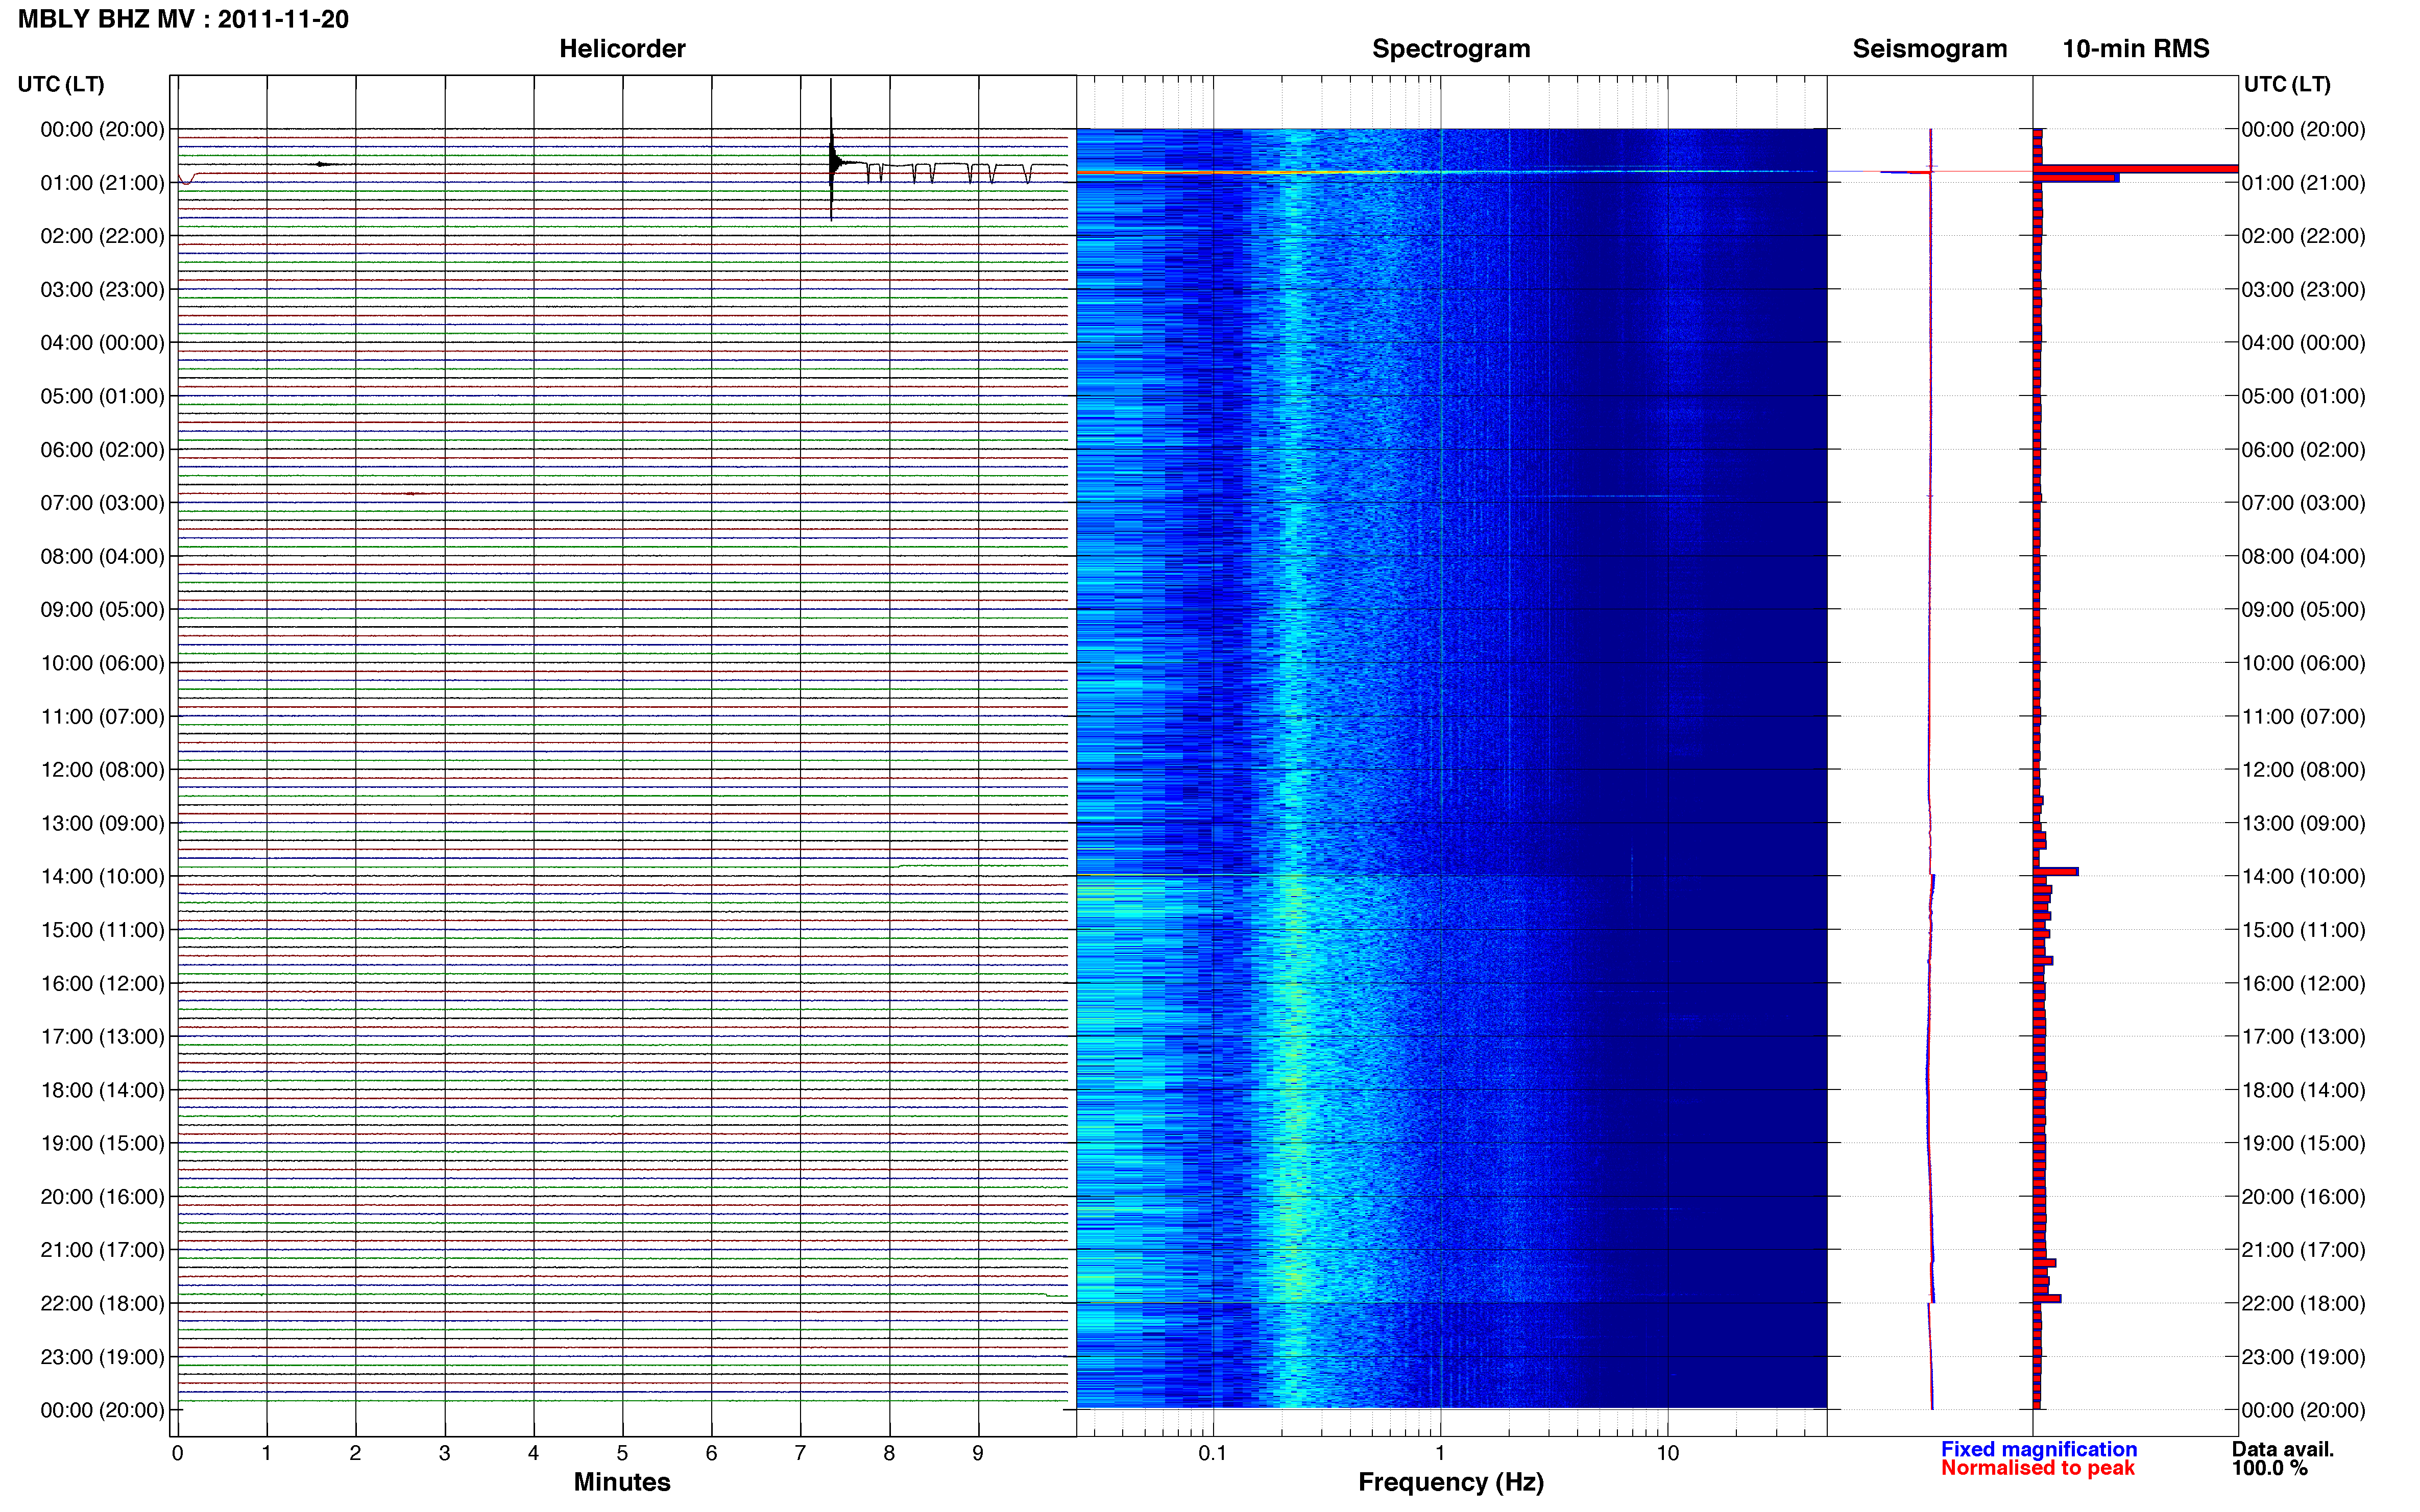Click the right 02:00 (22:00) time label
2420x1512 pixels.
(2303, 236)
